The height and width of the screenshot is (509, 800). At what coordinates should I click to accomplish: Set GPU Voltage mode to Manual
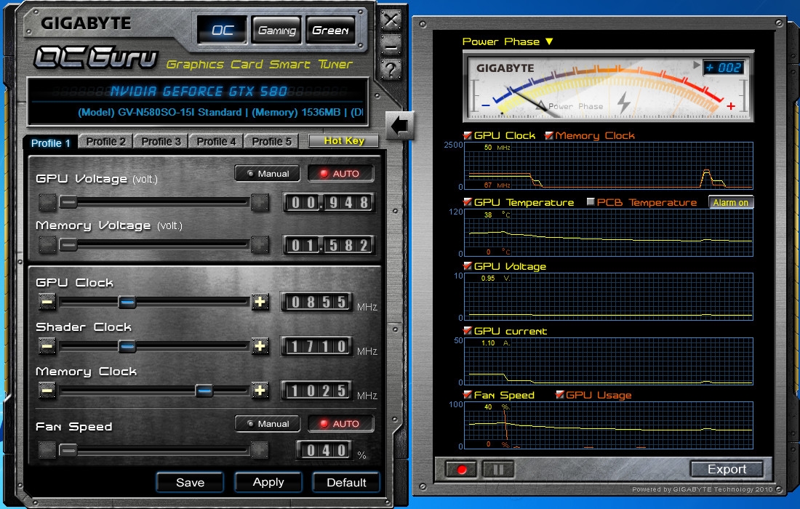coord(268,173)
